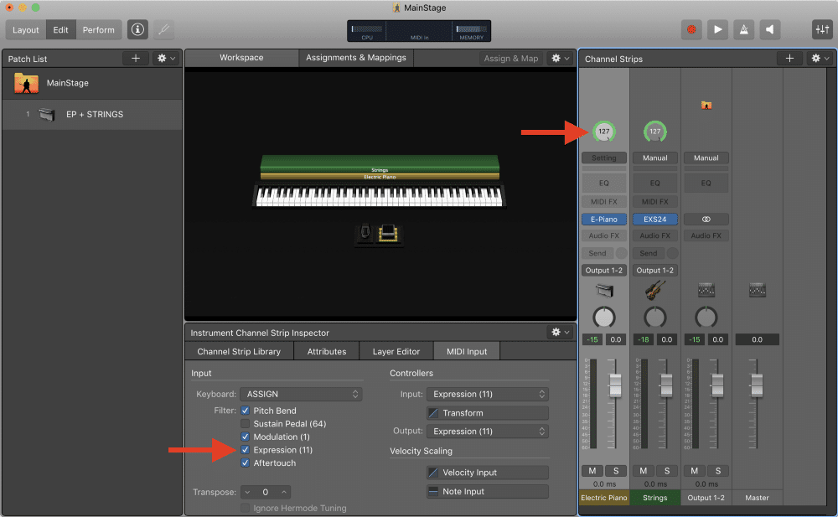
Task: Click the sustain pedal object in workspace
Action: [x=388, y=234]
